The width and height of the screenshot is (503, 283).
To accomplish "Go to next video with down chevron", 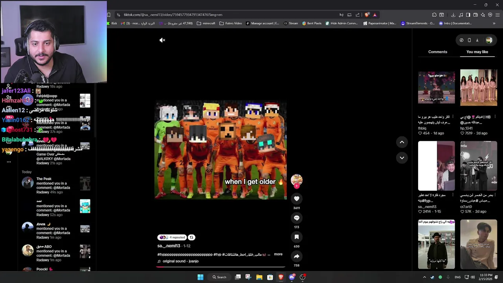I will coord(402,158).
